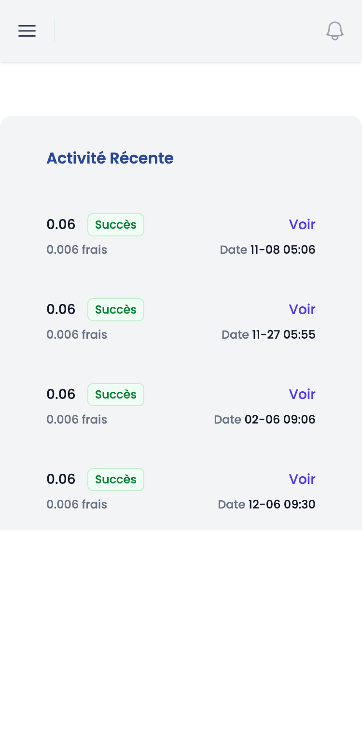Click Succès status for the 02-06 transaction
This screenshot has width=362, height=742.
(x=116, y=395)
